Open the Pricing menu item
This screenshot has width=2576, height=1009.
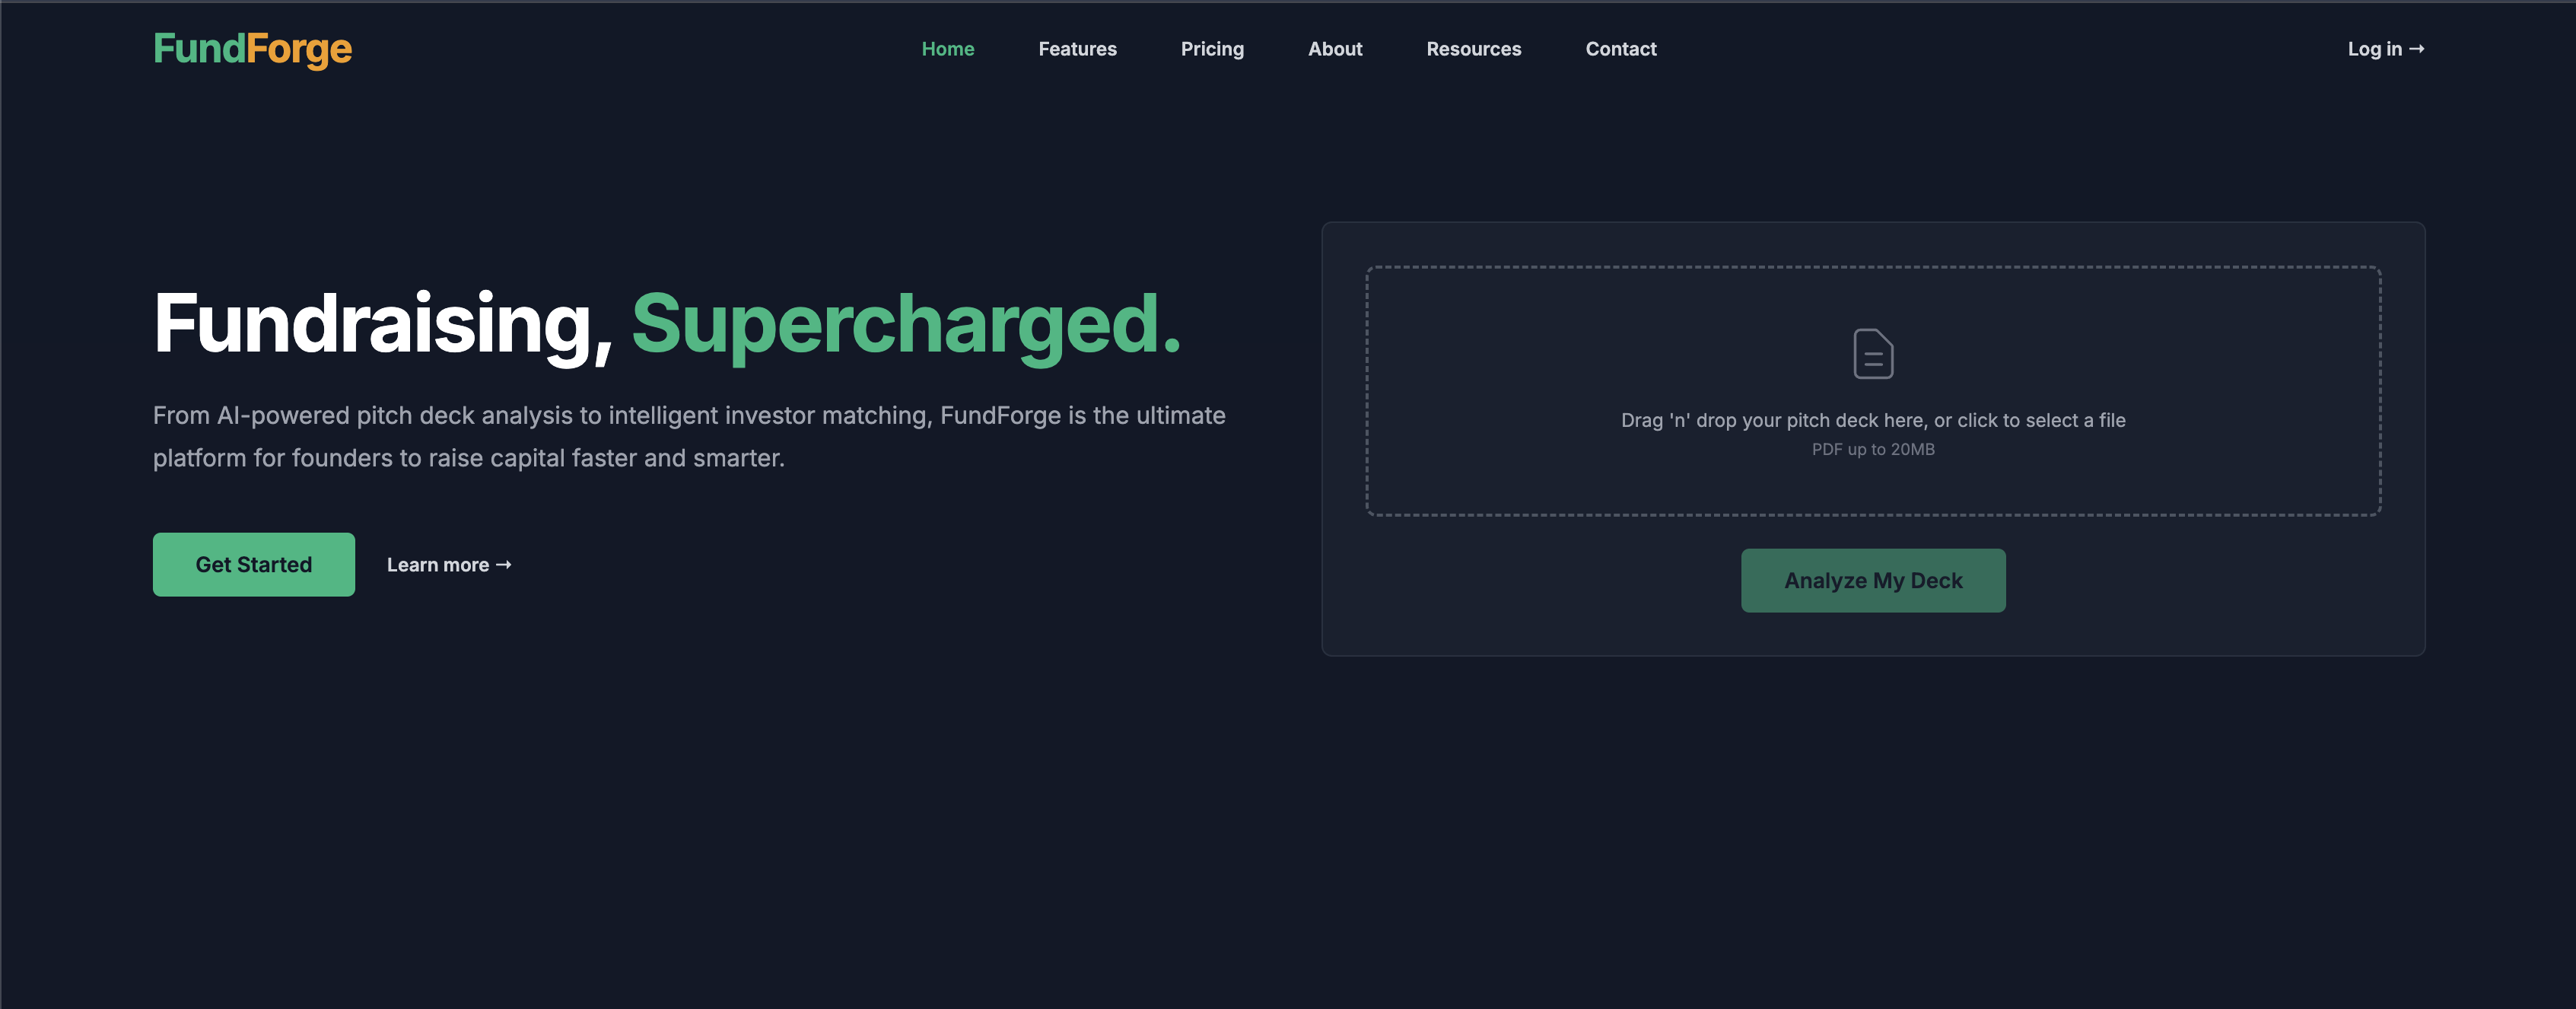coord(1211,49)
